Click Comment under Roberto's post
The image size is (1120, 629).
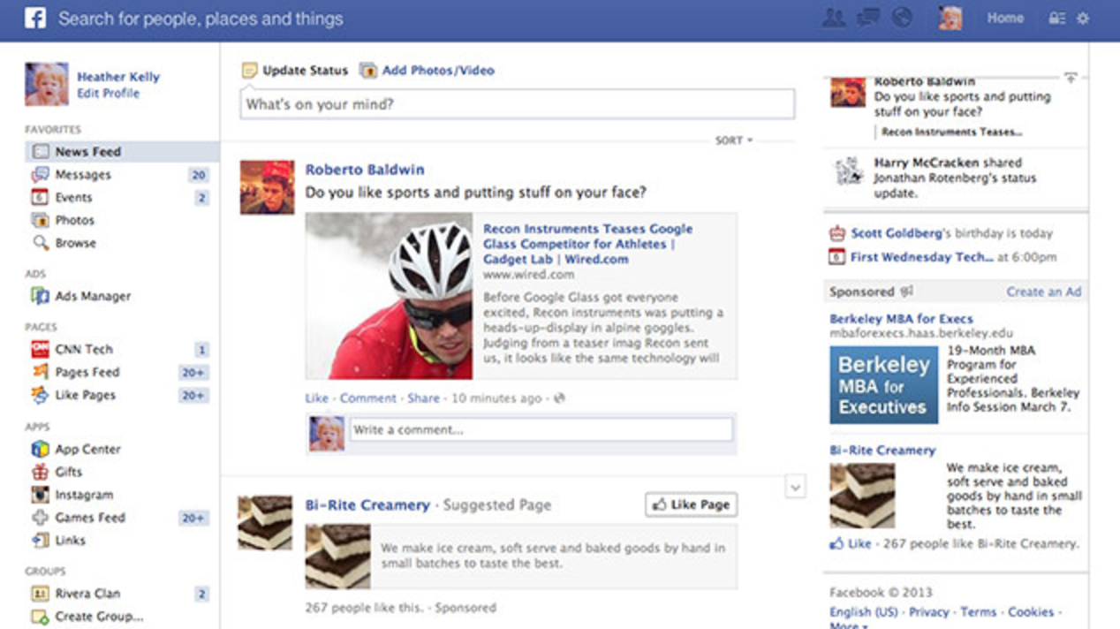[x=368, y=398]
